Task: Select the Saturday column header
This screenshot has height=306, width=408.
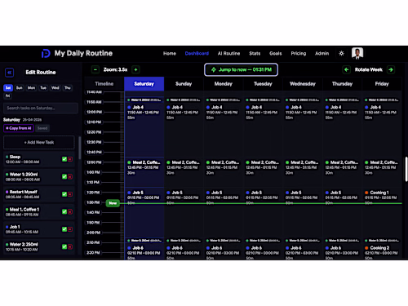Action: click(x=144, y=84)
